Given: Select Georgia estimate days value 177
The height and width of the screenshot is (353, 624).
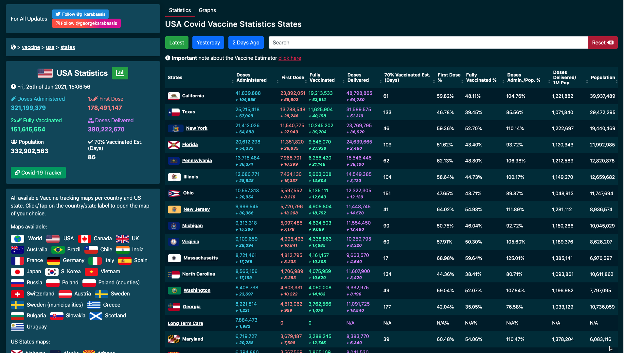Looking at the screenshot, I should 387,307.
